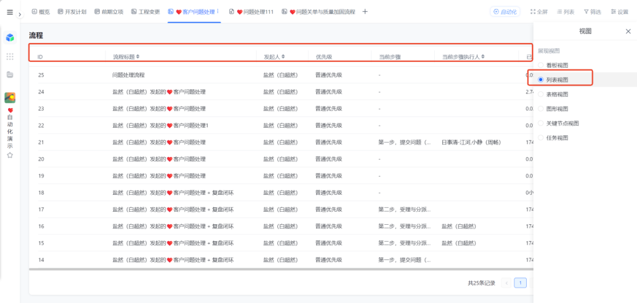
Task: Open the three-dot menu on the 客户问题处理 tab
Action: (218, 11)
